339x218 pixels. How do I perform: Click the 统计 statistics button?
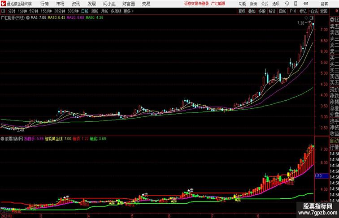[x=272, y=11]
